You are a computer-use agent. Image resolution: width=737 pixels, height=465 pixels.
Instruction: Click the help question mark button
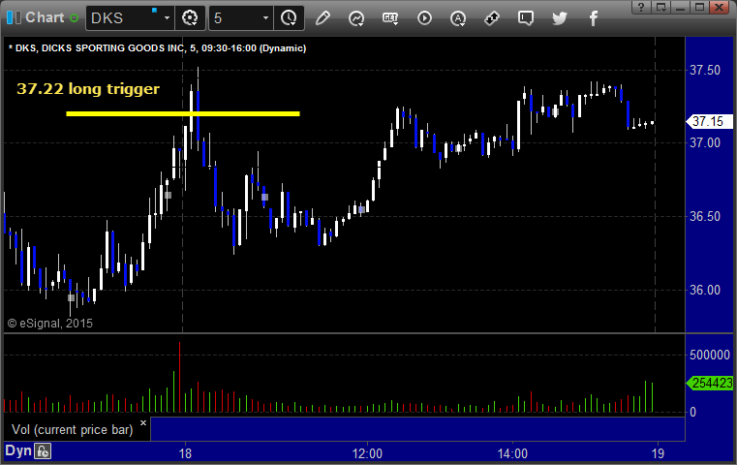tap(641, 7)
